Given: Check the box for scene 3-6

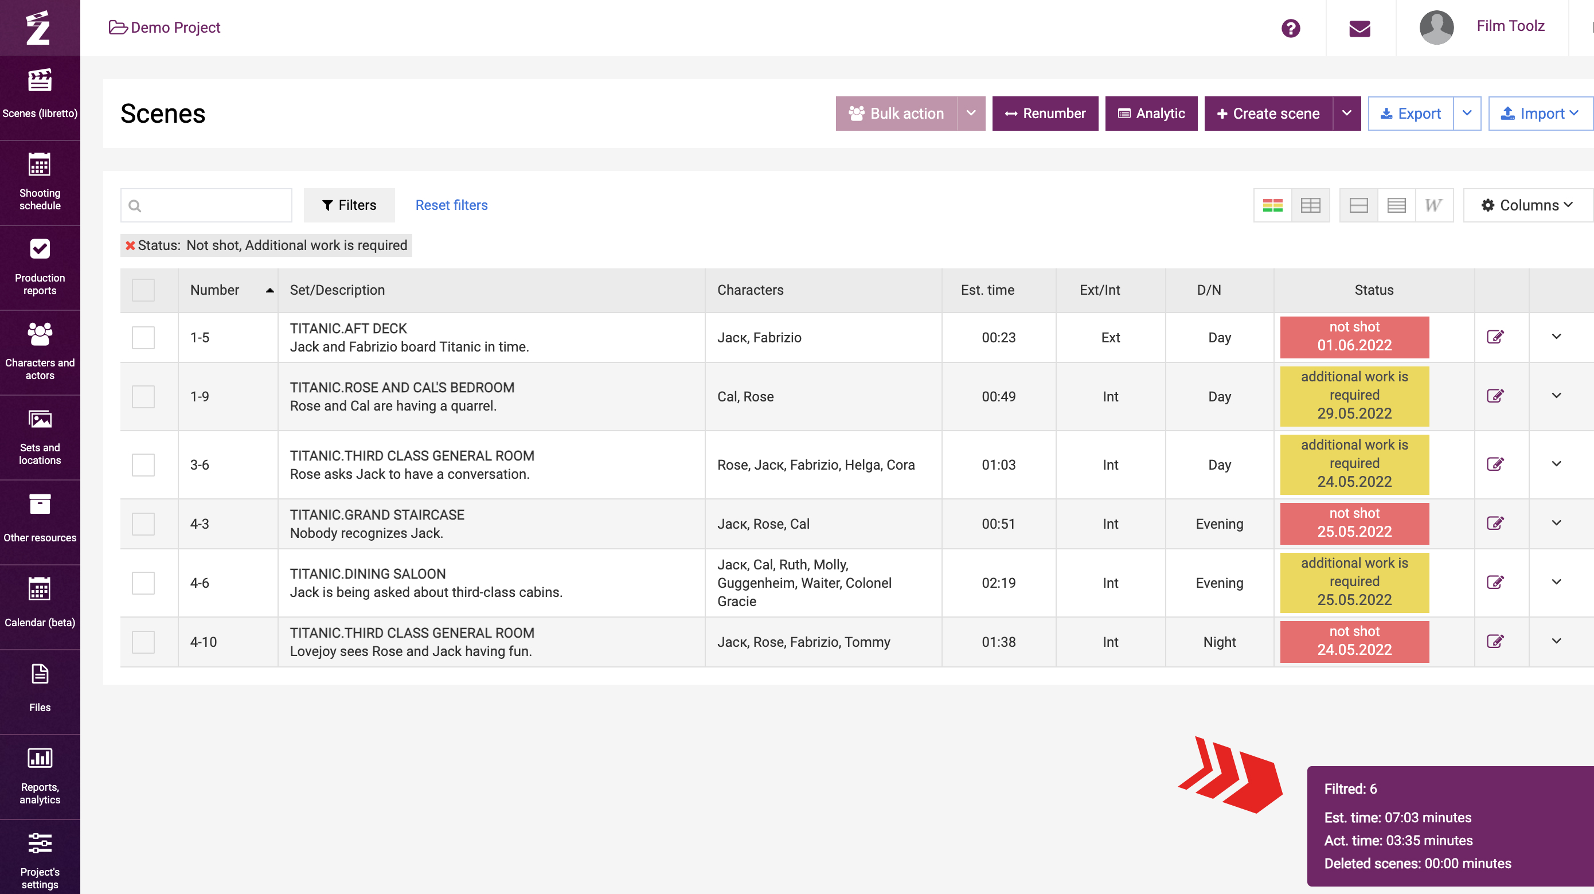Looking at the screenshot, I should pos(143,464).
